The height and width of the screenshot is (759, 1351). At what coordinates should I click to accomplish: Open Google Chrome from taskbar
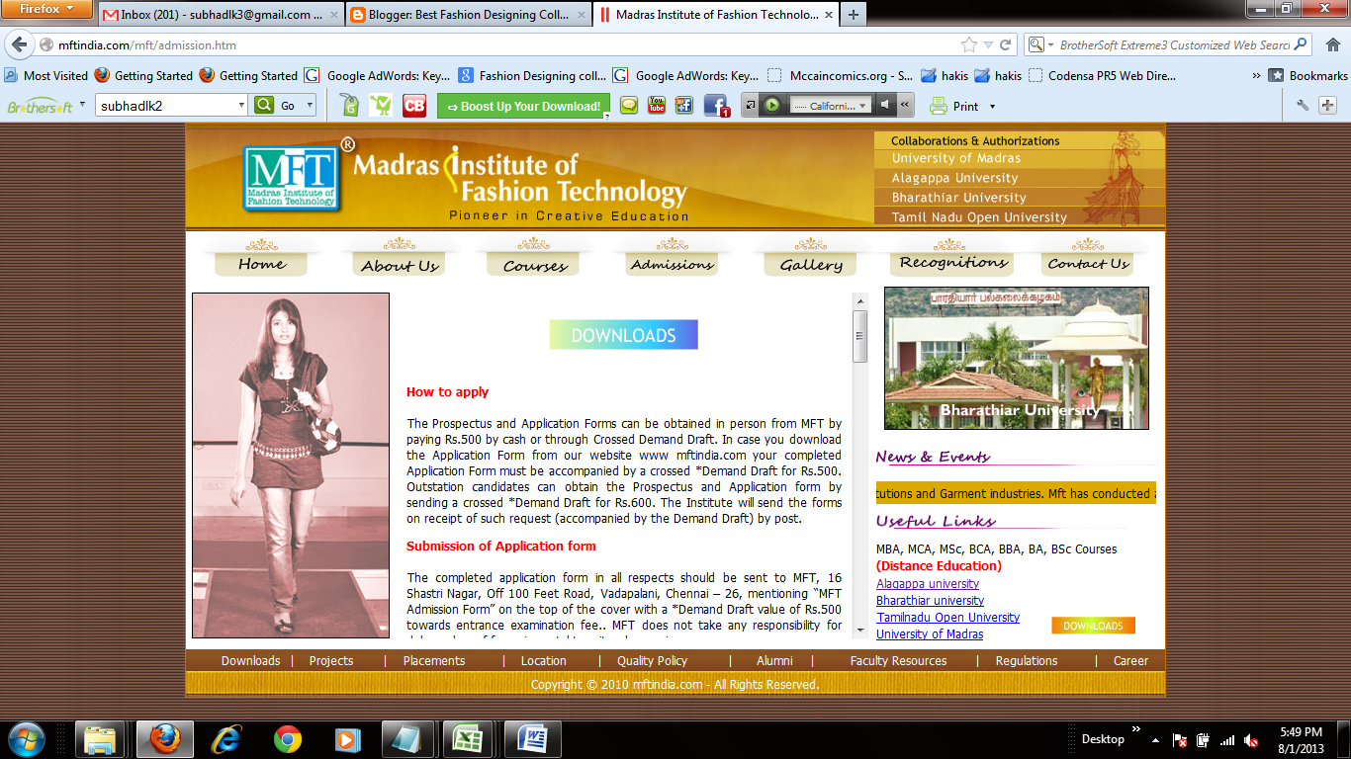(288, 738)
